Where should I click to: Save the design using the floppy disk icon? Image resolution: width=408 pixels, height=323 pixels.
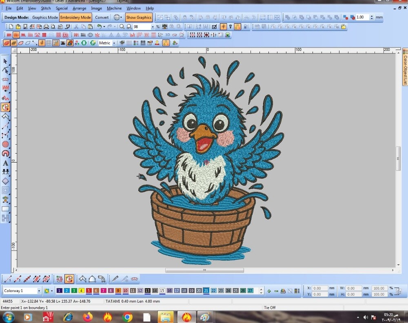pos(25,26)
